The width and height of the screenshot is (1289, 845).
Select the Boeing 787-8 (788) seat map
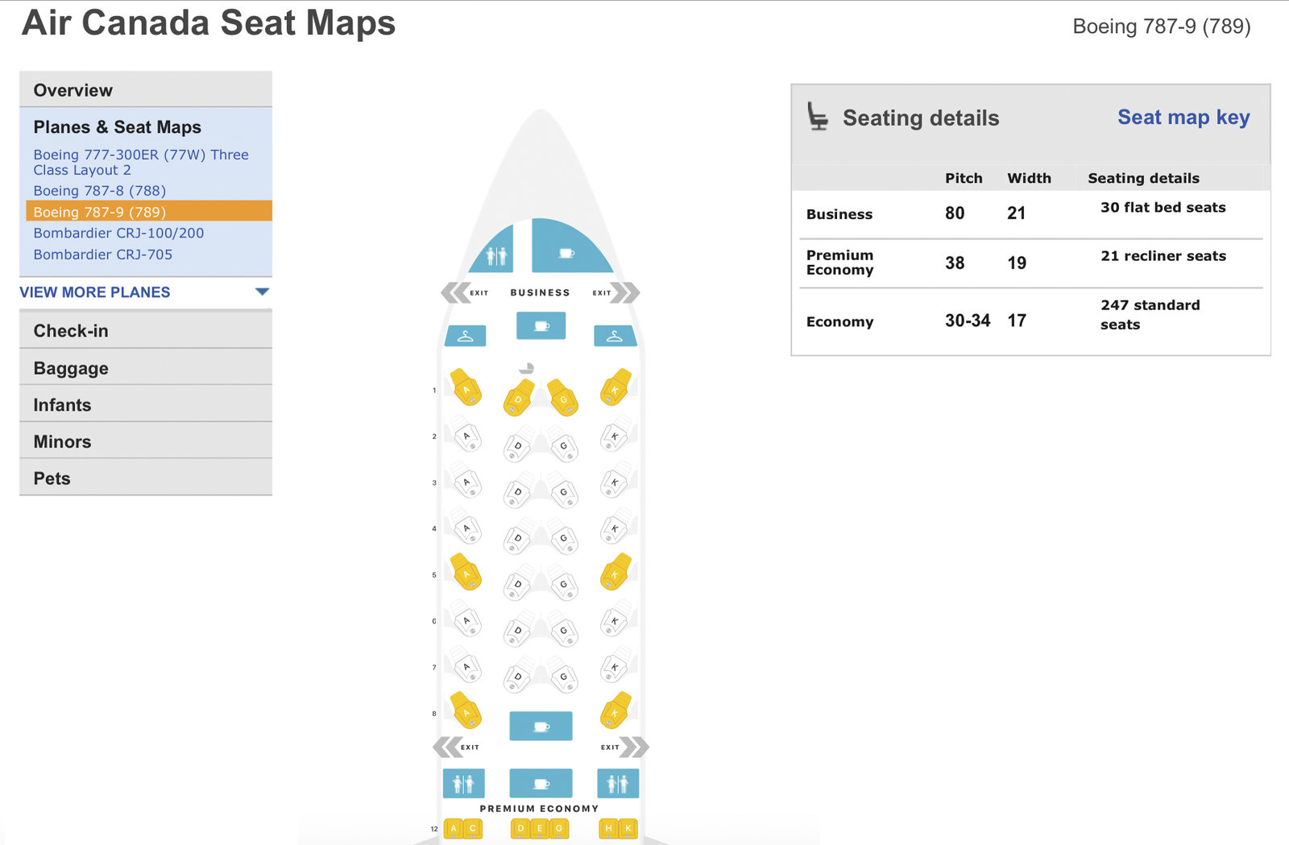pyautogui.click(x=100, y=191)
